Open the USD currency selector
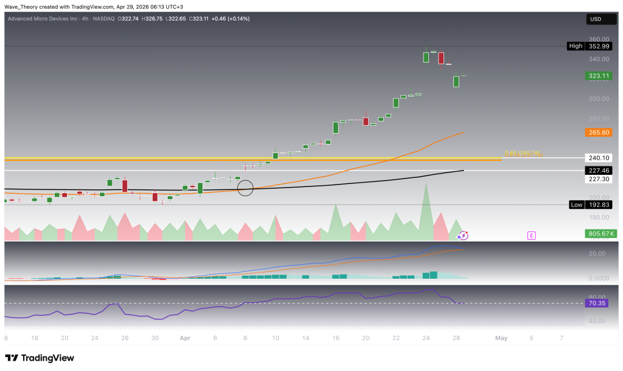 point(596,19)
